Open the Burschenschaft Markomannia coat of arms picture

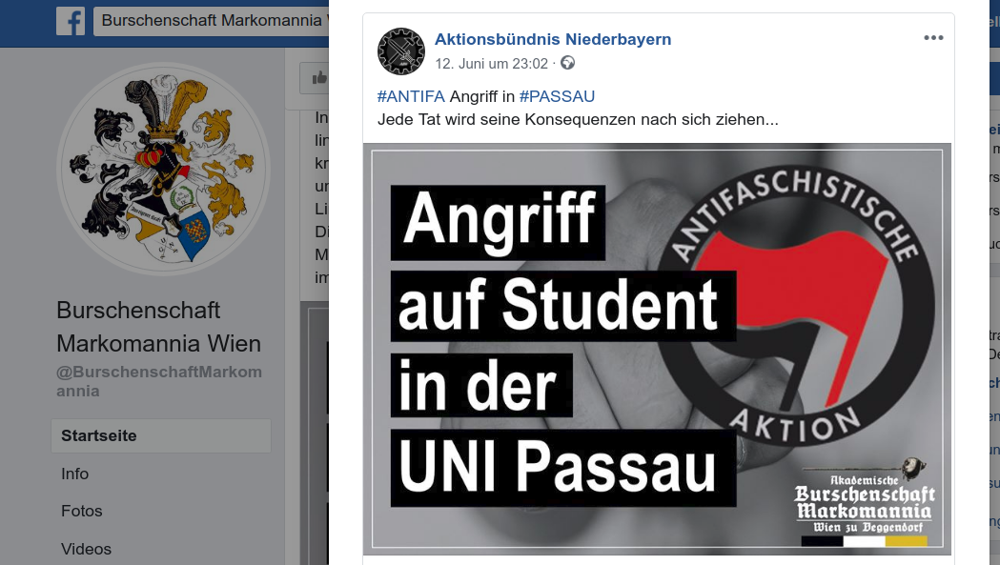pyautogui.click(x=163, y=169)
